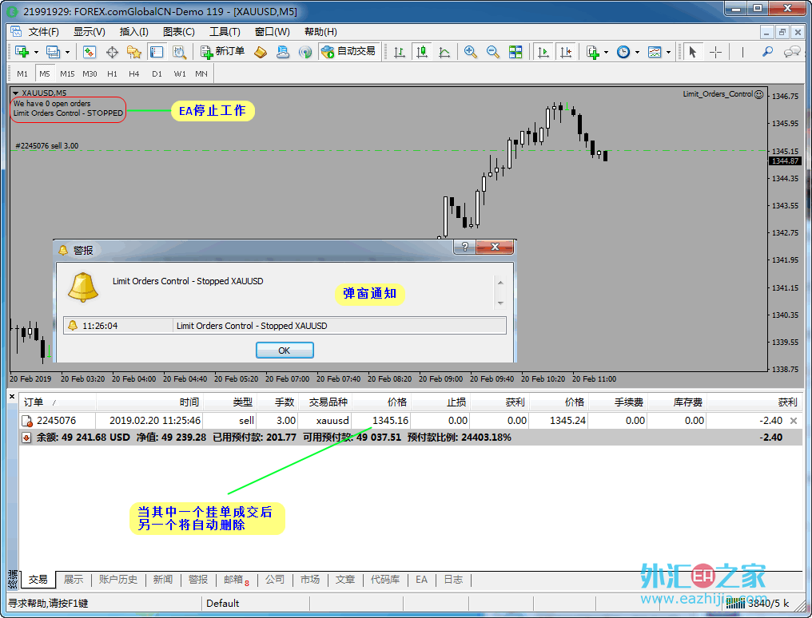Image resolution: width=812 pixels, height=618 pixels.
Task: Open the Navigator panel star-folder icon
Action: [134, 52]
